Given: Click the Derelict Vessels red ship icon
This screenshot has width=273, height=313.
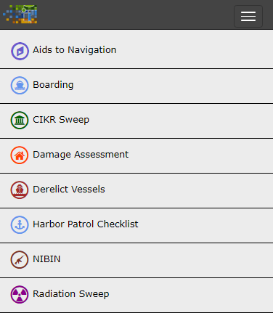Looking at the screenshot, I should pyautogui.click(x=20, y=190).
